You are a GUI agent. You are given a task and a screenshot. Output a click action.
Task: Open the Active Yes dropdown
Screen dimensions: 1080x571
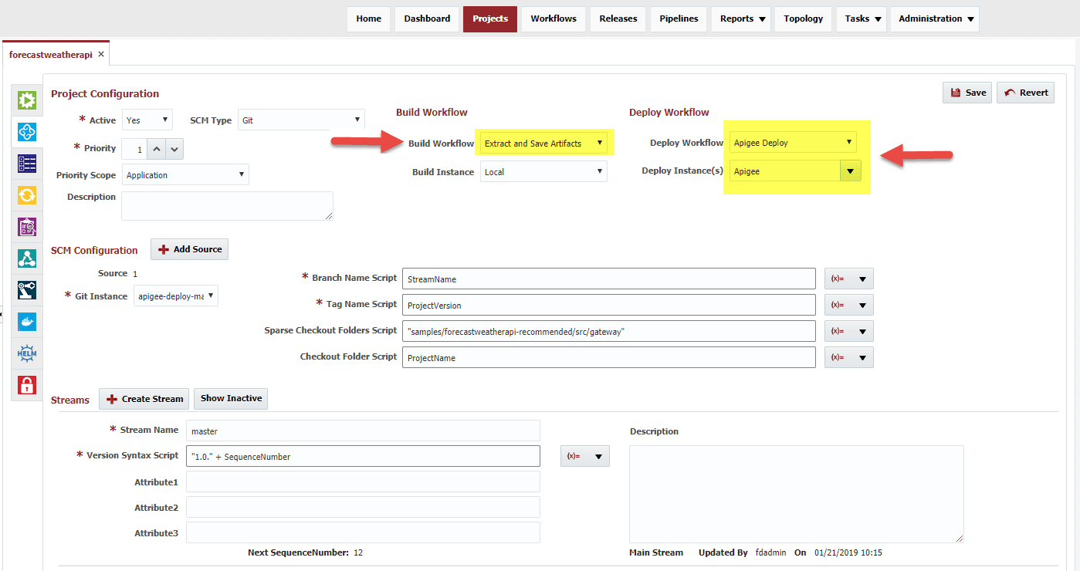pyautogui.click(x=147, y=120)
